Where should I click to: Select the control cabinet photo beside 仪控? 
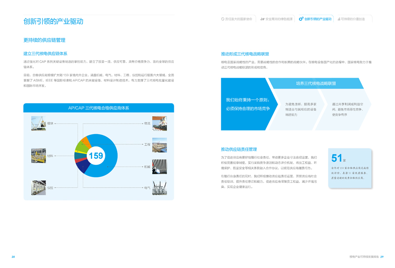(x=39, y=188)
